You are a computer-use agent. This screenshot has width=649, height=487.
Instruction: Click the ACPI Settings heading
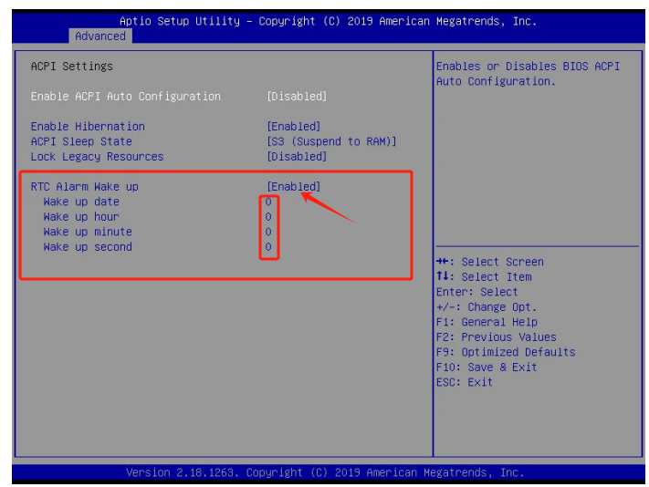point(72,67)
